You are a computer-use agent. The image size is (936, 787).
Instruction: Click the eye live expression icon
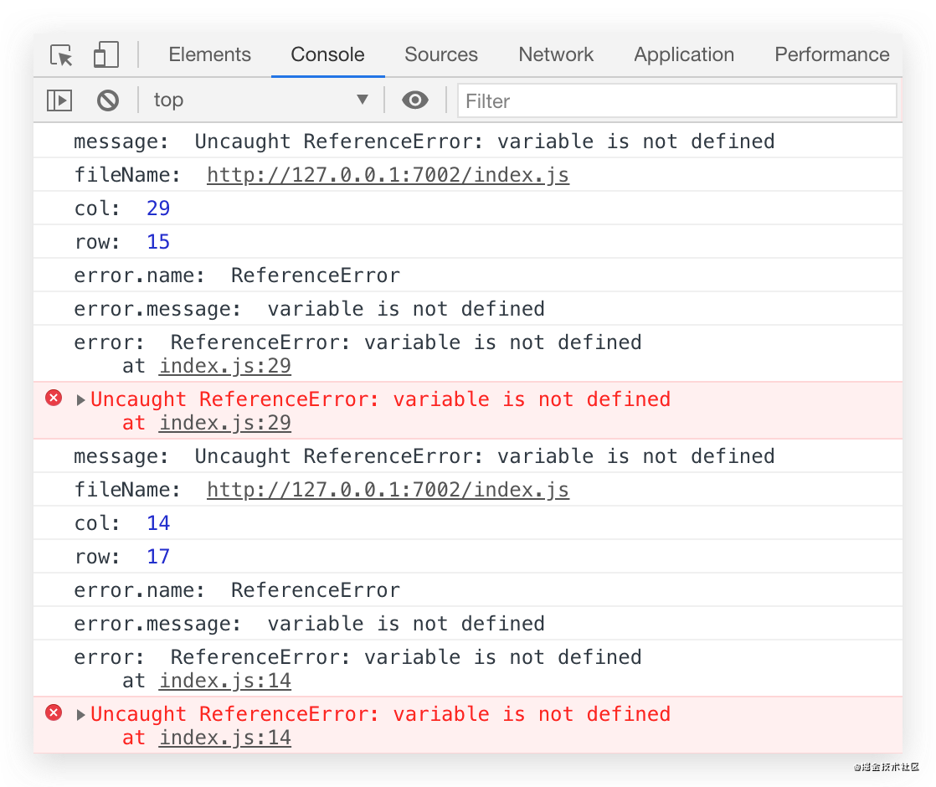(x=414, y=100)
